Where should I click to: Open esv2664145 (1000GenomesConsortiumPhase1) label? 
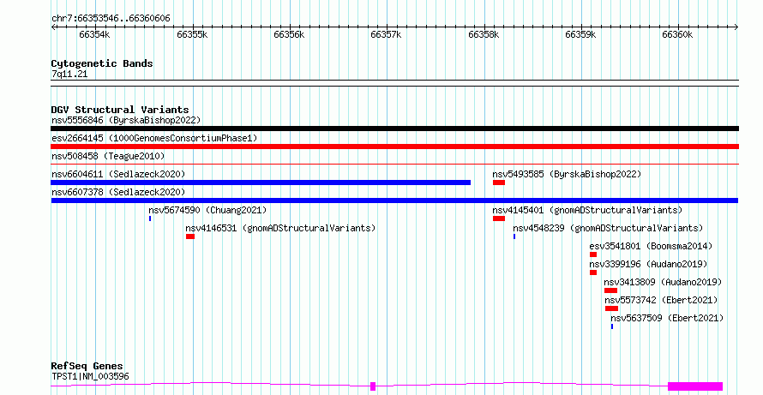point(154,138)
